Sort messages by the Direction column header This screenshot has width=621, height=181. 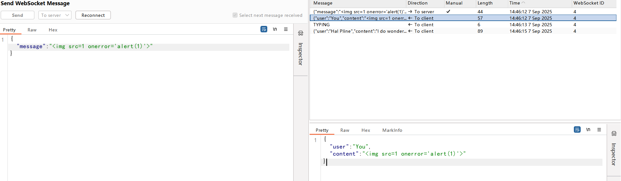(x=417, y=3)
